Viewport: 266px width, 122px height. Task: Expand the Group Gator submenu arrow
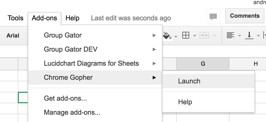click(154, 35)
